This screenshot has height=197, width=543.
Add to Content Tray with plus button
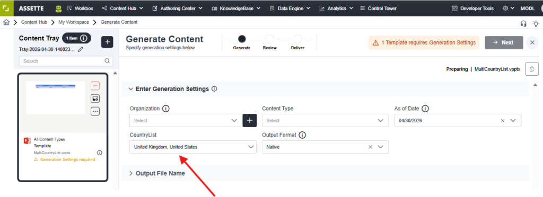click(107, 42)
